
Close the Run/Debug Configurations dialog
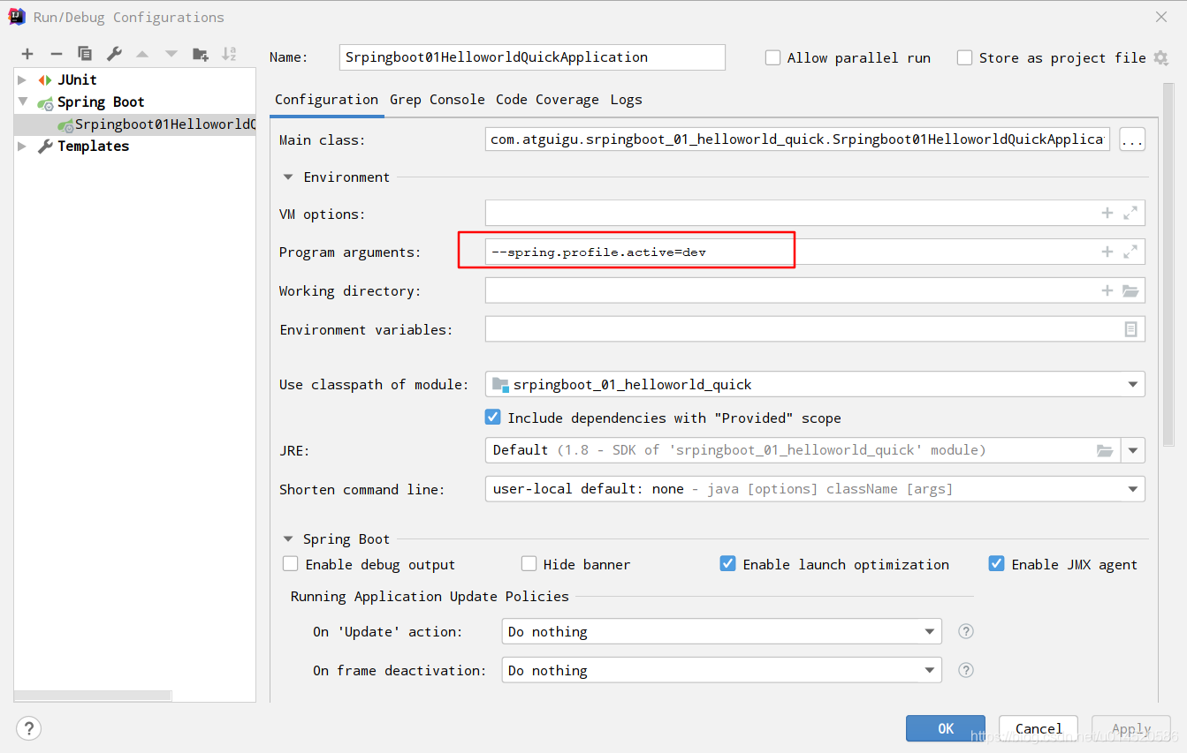pyautogui.click(x=1161, y=17)
